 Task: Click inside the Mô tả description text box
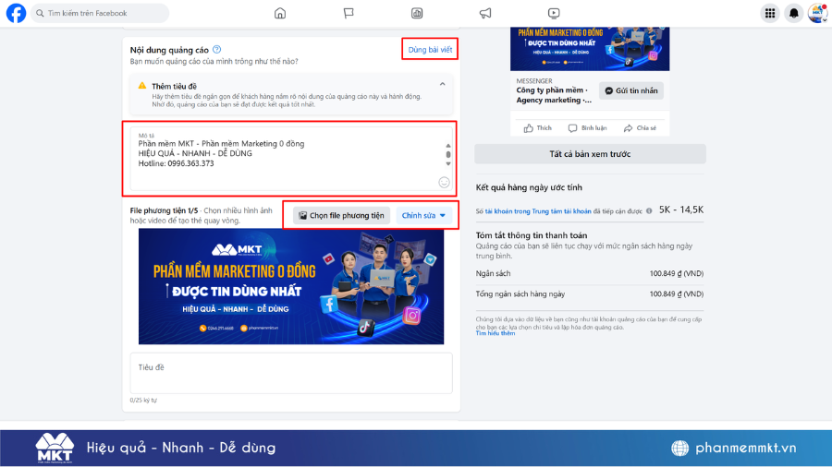291,159
